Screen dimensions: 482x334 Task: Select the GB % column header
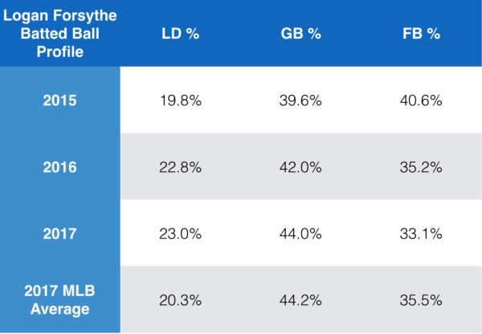pos(300,33)
